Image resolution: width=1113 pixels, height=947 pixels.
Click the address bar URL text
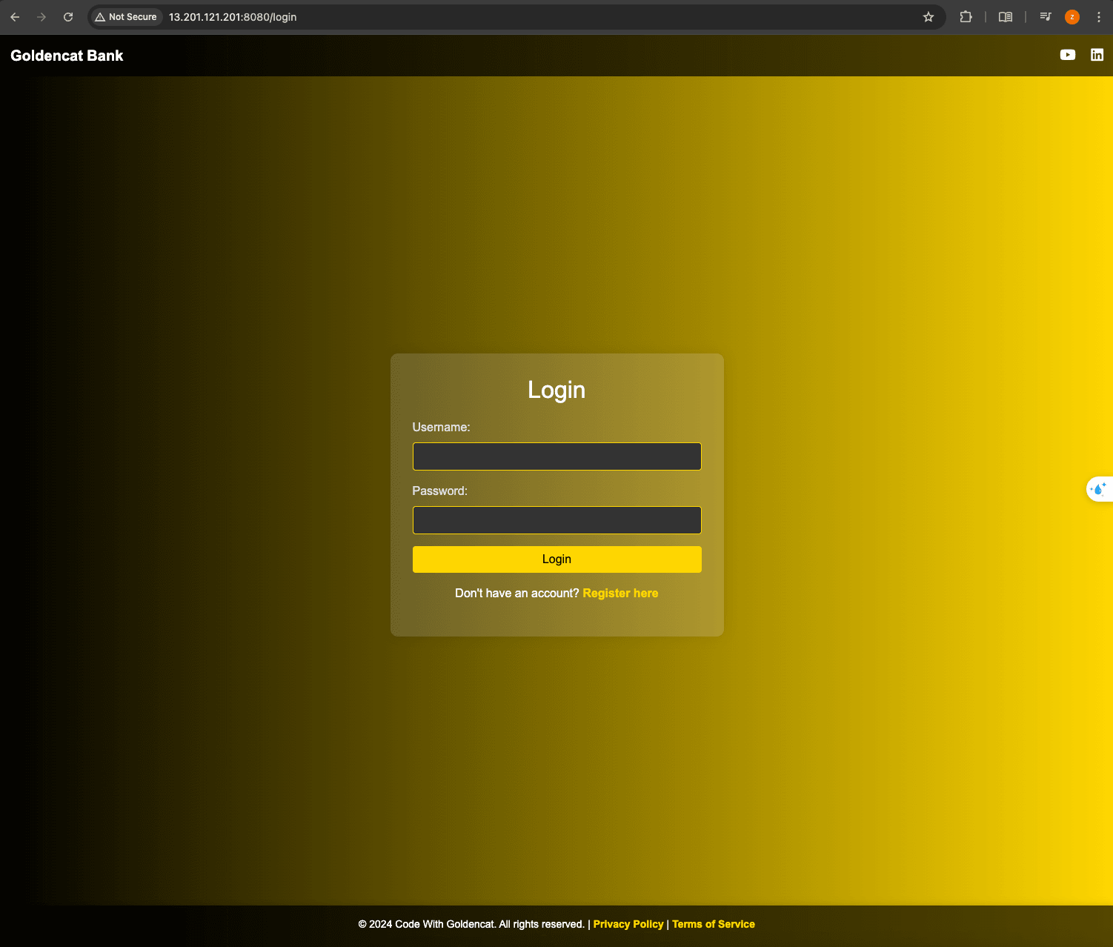click(233, 17)
